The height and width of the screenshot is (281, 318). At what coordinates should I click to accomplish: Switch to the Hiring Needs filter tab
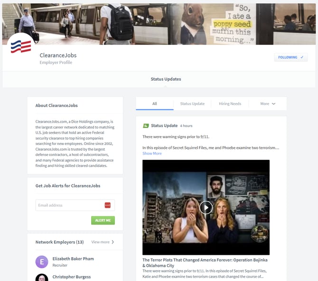tap(230, 104)
